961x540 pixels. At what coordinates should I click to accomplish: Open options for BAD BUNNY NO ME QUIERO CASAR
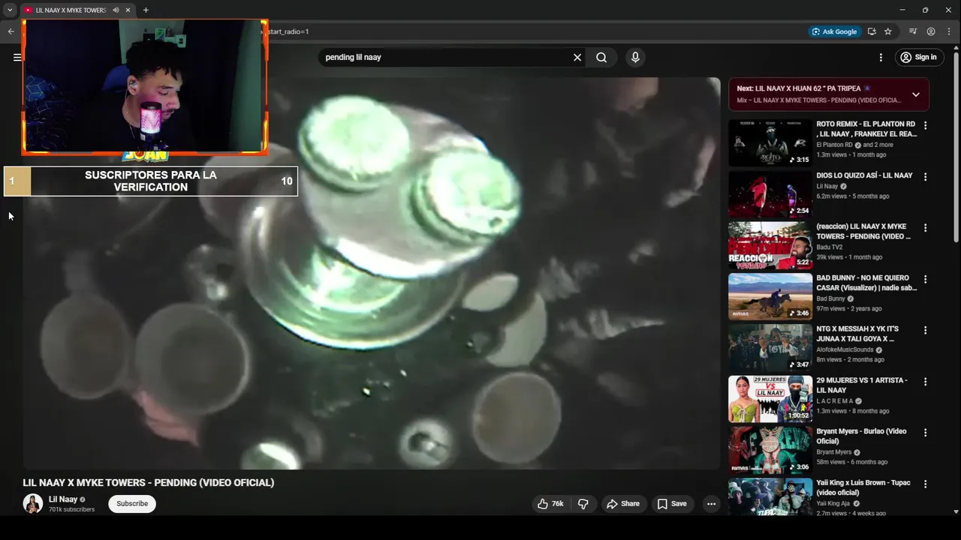point(925,279)
